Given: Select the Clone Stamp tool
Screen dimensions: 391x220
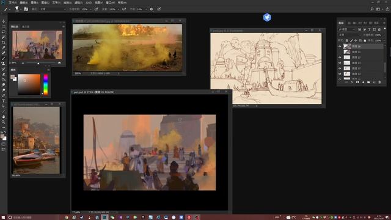Looking at the screenshot, I should pos(4,64).
